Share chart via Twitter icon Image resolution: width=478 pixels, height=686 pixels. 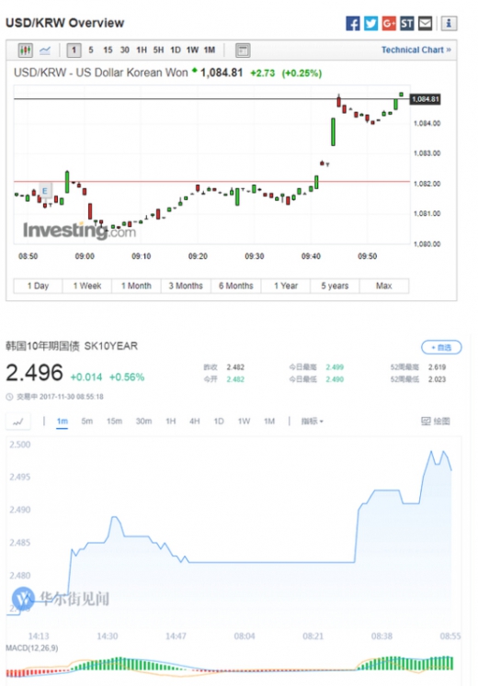pyautogui.click(x=370, y=23)
